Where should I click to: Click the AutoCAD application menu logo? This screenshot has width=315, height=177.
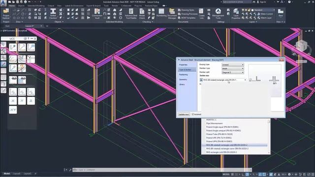(3, 3)
